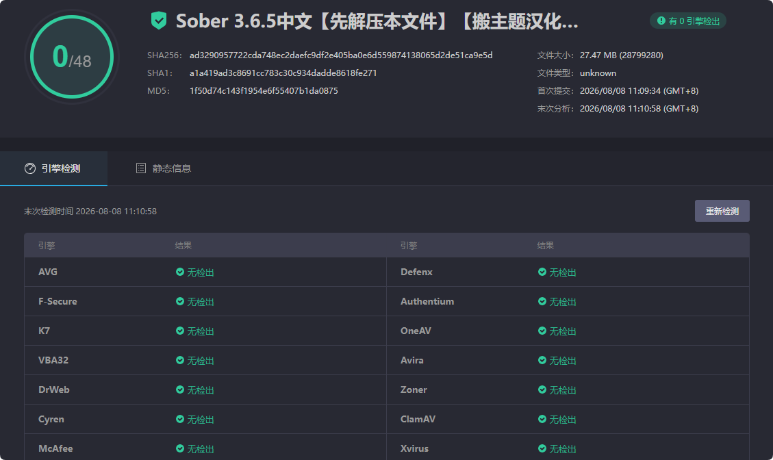Image resolution: width=773 pixels, height=460 pixels.
Task: Select the SHA1 hash value
Action: (x=283, y=73)
